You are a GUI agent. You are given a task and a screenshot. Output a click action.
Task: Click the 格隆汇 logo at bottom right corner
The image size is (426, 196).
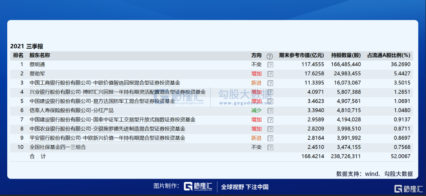[409, 189]
